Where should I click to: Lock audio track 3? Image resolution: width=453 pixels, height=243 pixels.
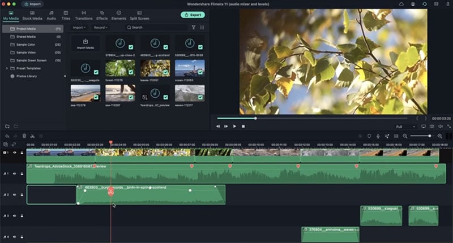[x=22, y=216]
